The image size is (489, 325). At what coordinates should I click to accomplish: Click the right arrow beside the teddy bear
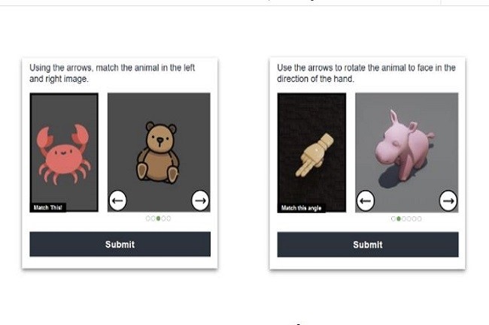[x=199, y=200]
